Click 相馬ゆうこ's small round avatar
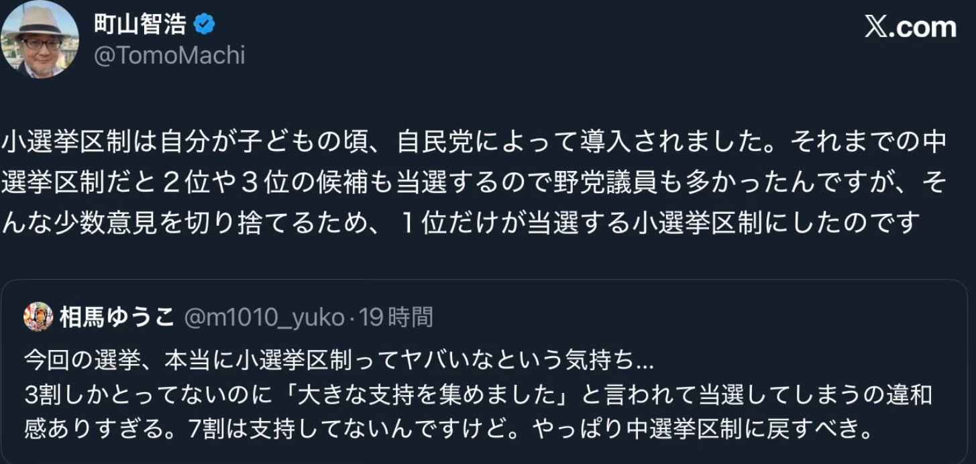 coord(38,316)
